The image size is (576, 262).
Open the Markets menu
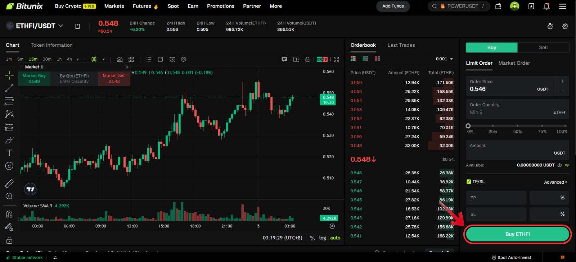point(114,6)
